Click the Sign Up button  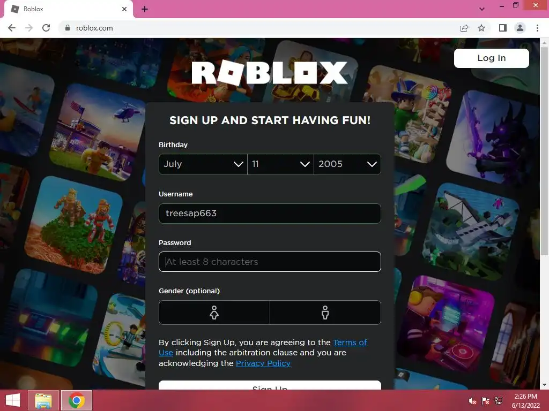(x=270, y=385)
